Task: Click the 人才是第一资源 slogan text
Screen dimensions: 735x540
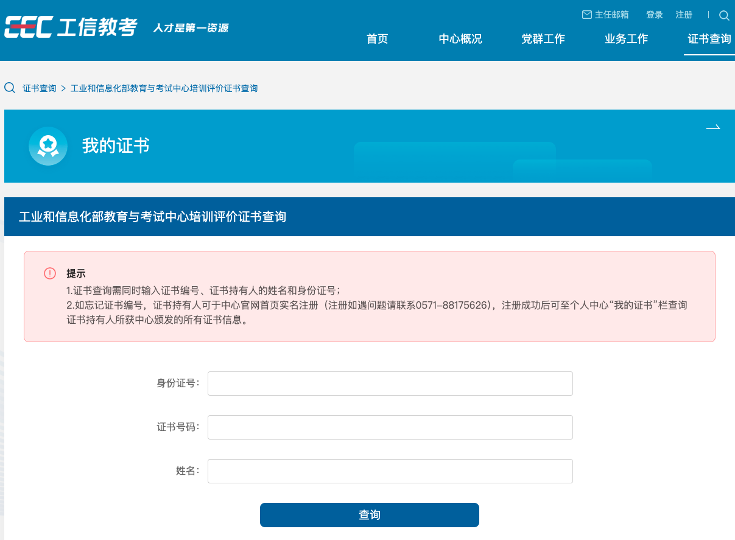Action: 191,28
